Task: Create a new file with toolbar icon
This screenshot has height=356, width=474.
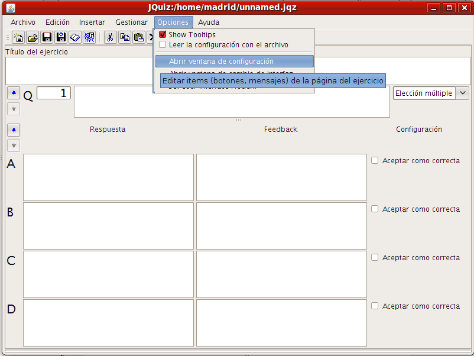Action: click(x=18, y=37)
